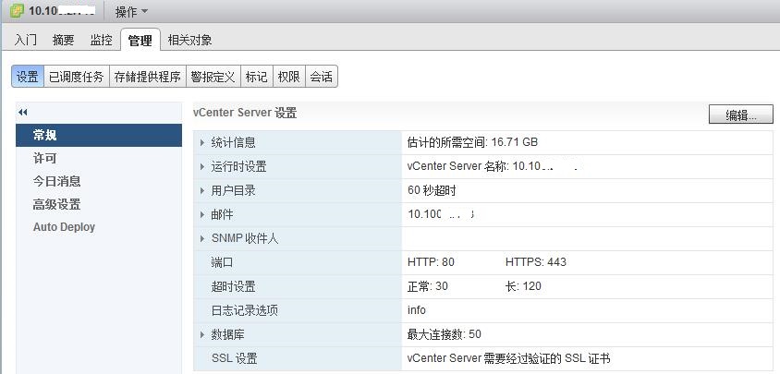780x374 pixels.
Task: Click the 正常: 30 timeout value
Action: (427, 286)
